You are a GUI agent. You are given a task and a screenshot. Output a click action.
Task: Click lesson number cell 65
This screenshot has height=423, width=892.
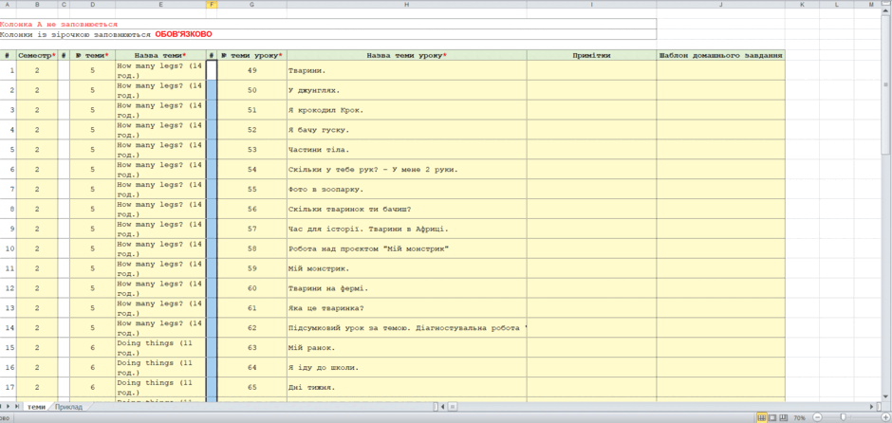[x=252, y=387]
